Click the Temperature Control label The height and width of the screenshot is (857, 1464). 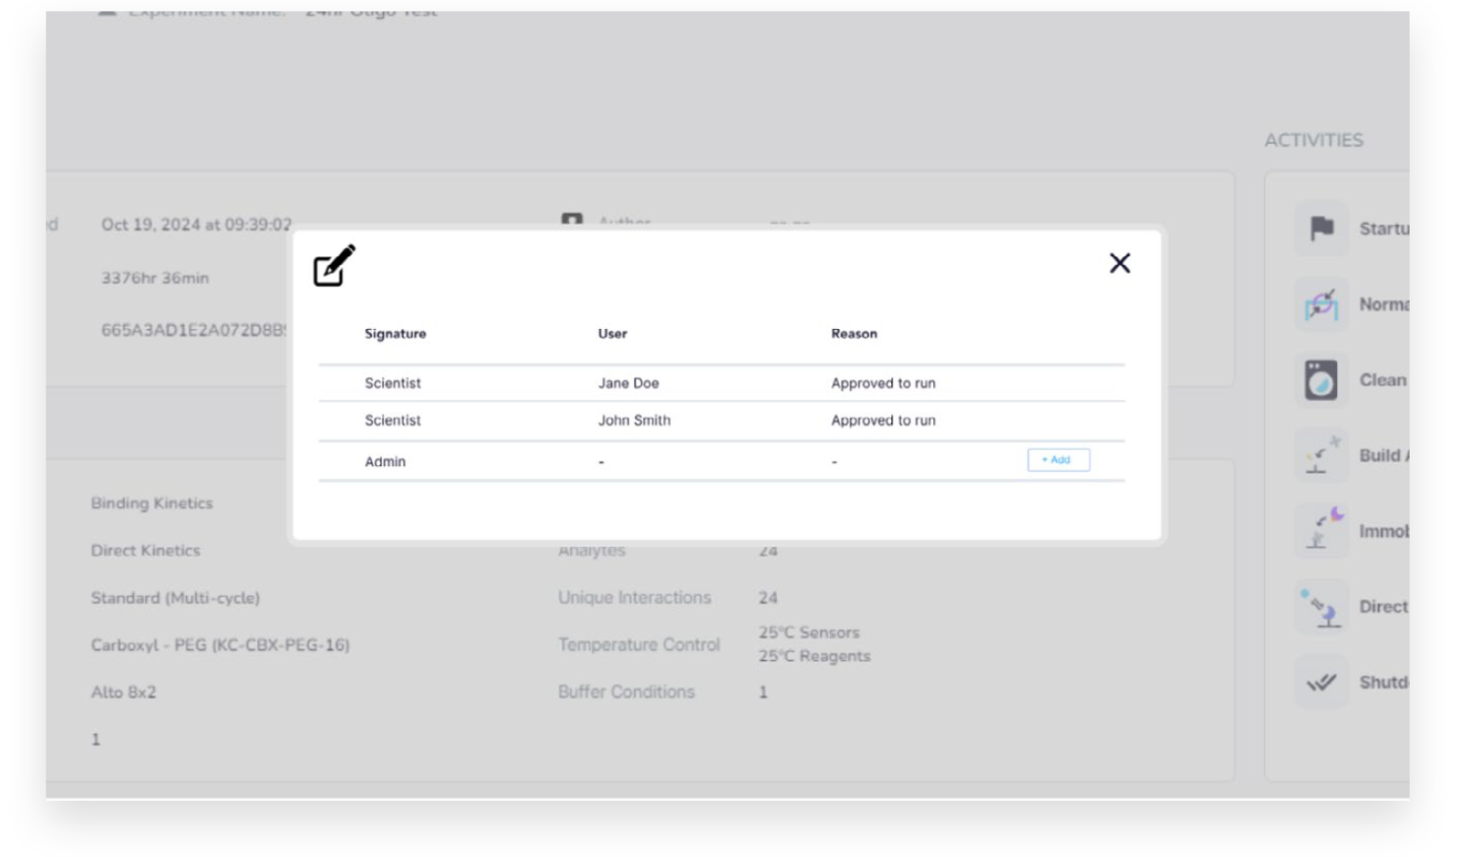click(x=639, y=645)
